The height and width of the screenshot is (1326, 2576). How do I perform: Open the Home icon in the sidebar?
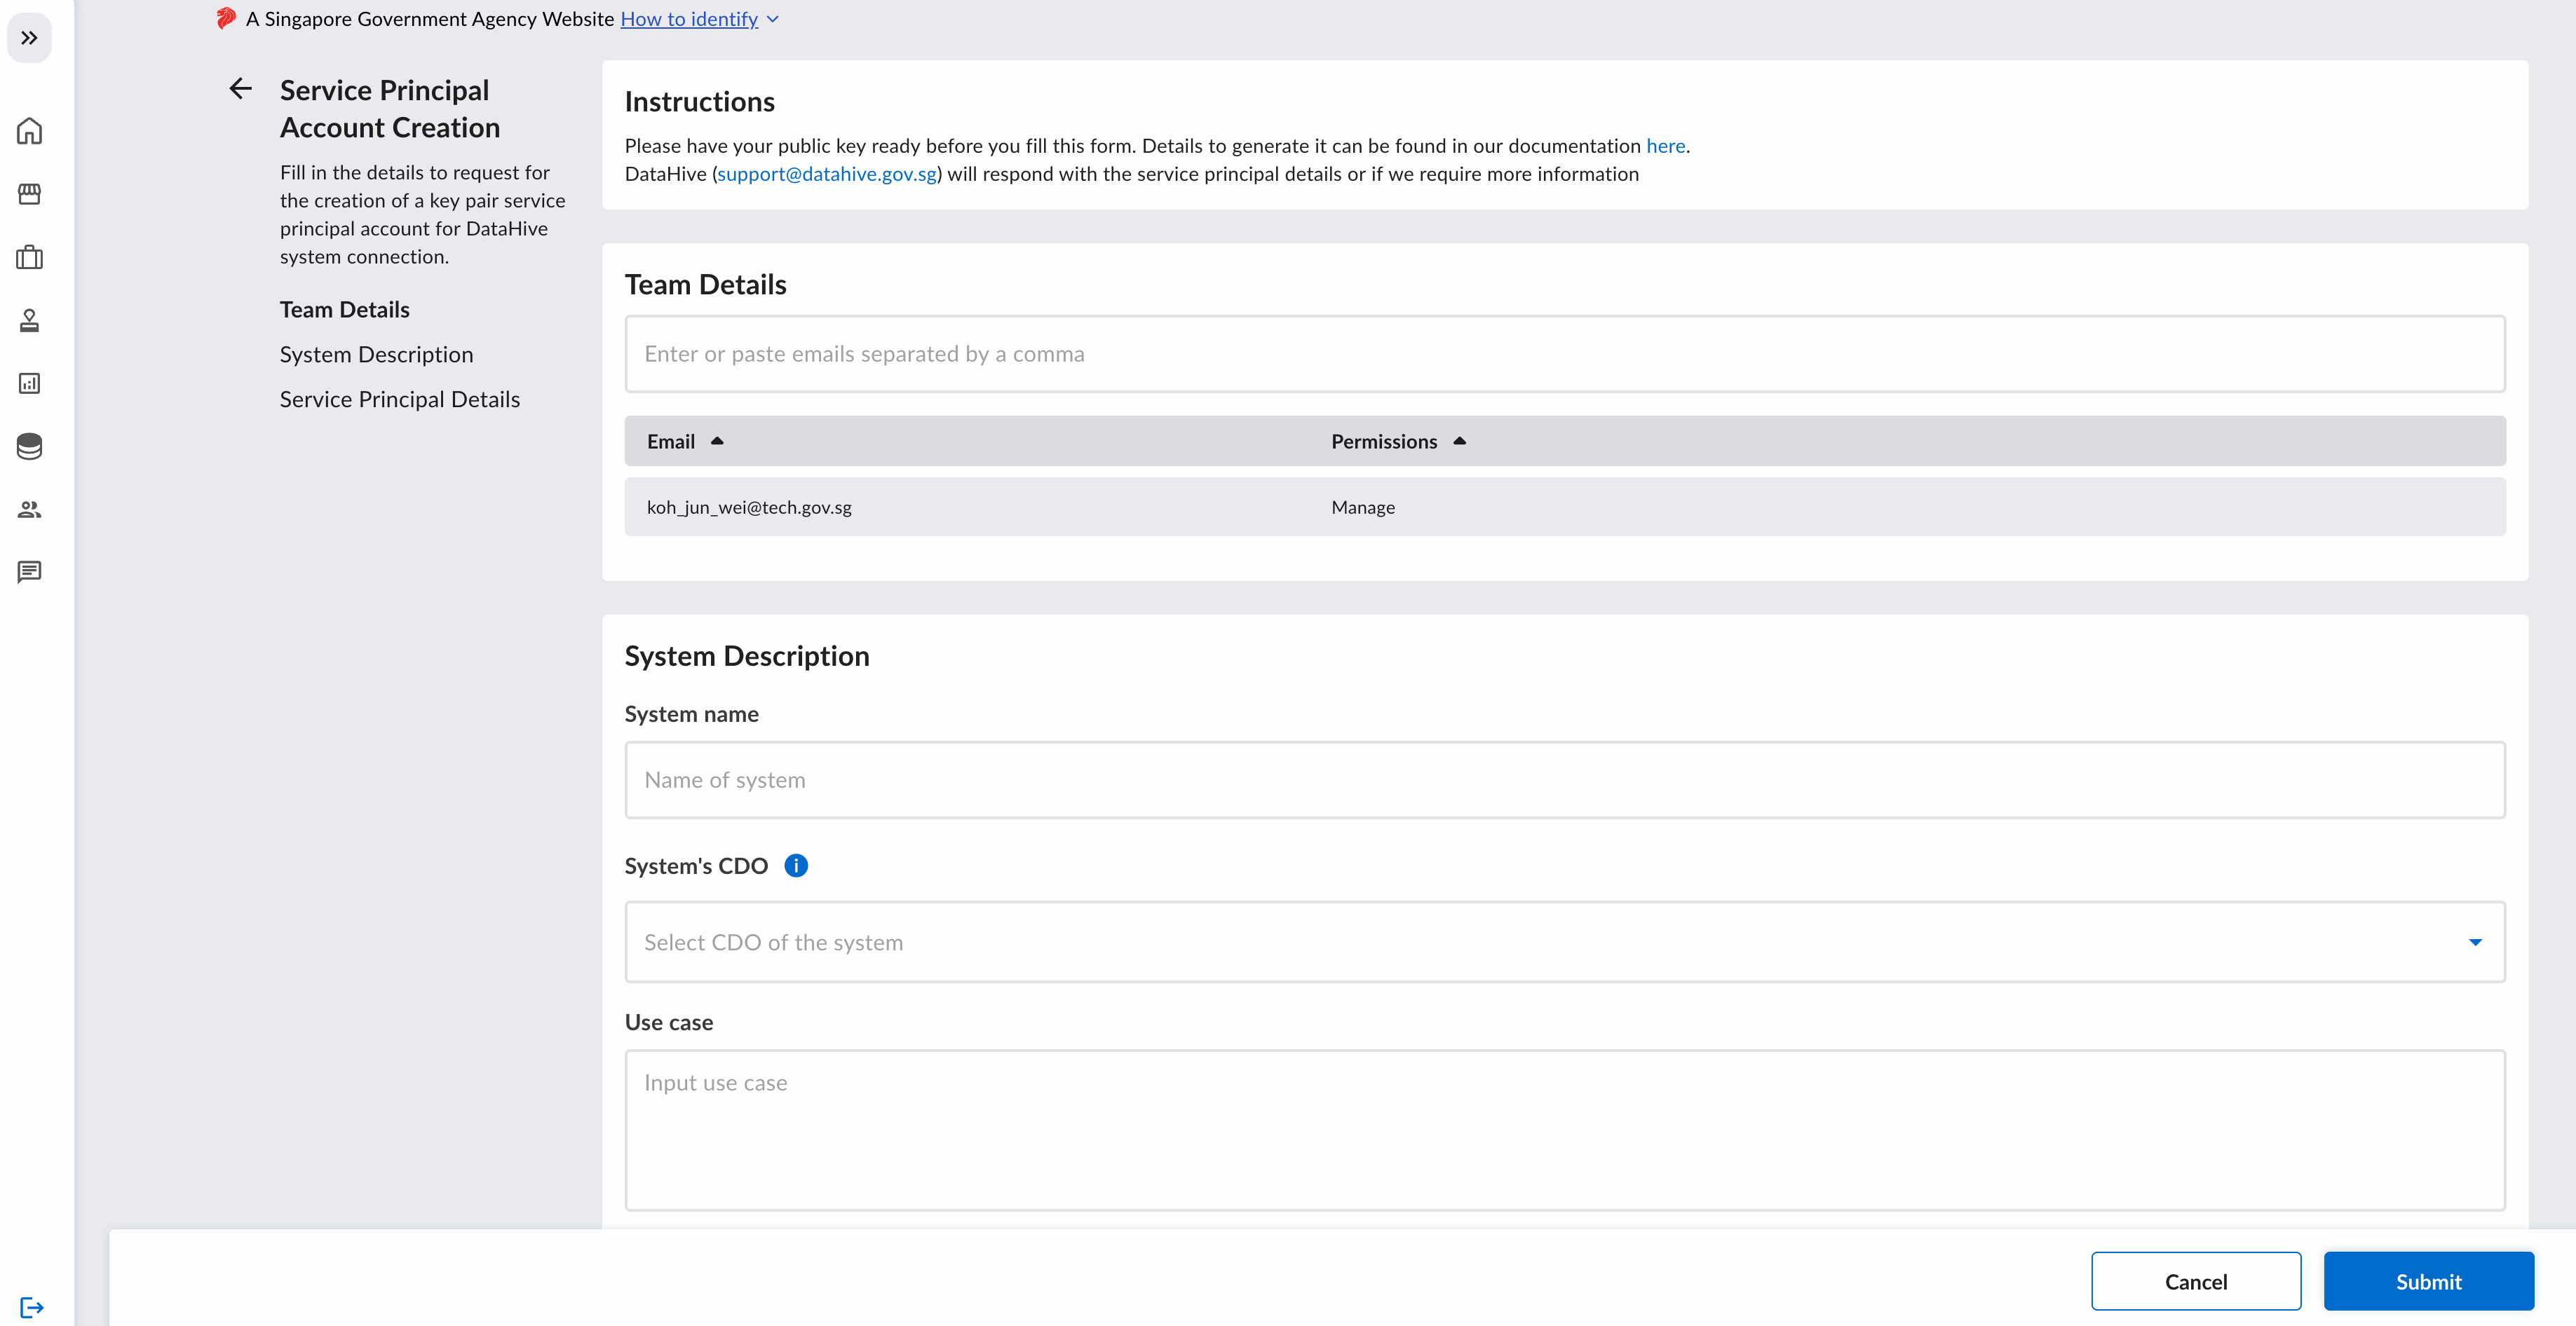(29, 131)
